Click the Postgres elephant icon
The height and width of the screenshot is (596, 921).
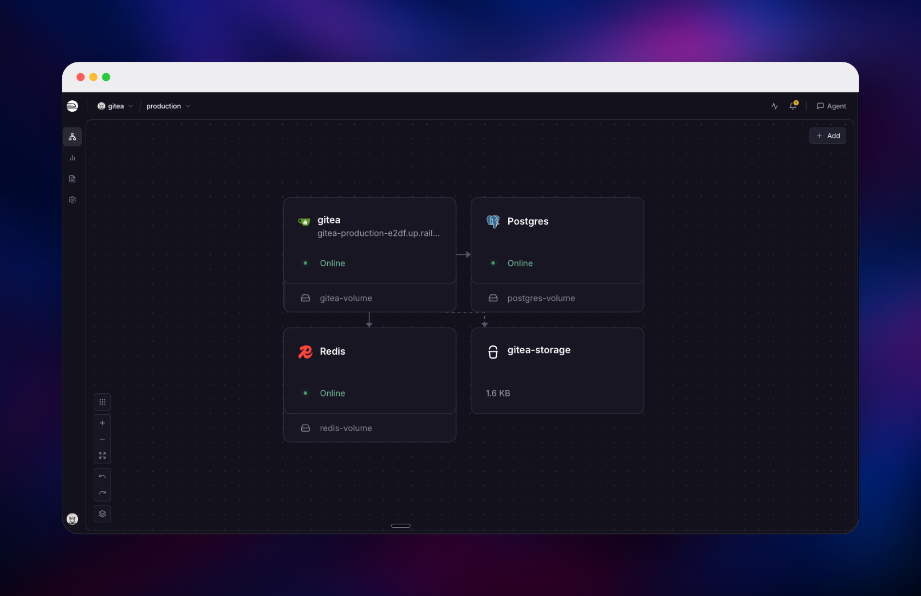click(493, 221)
